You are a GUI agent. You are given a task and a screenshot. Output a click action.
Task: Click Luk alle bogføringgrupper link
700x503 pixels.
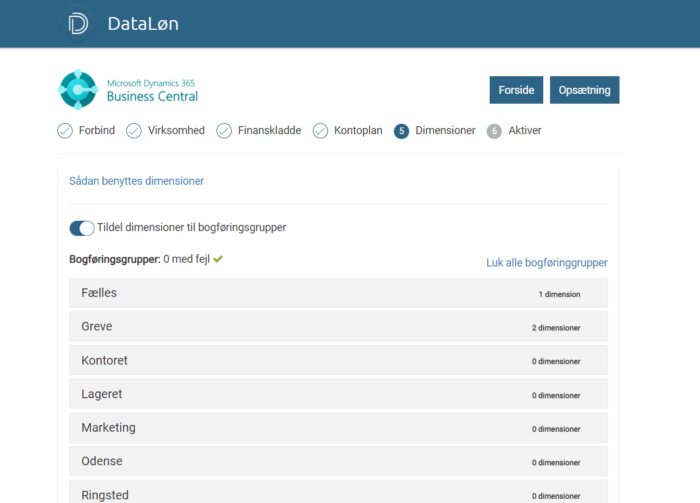pos(547,262)
